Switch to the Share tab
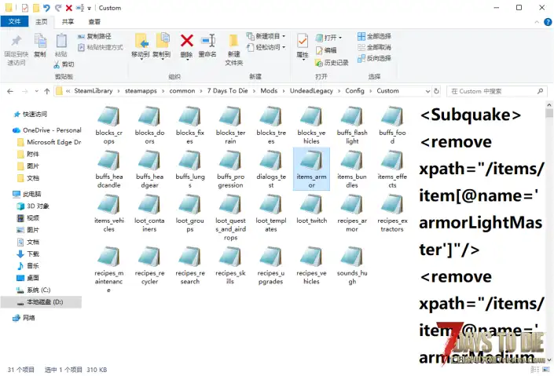 [68, 22]
